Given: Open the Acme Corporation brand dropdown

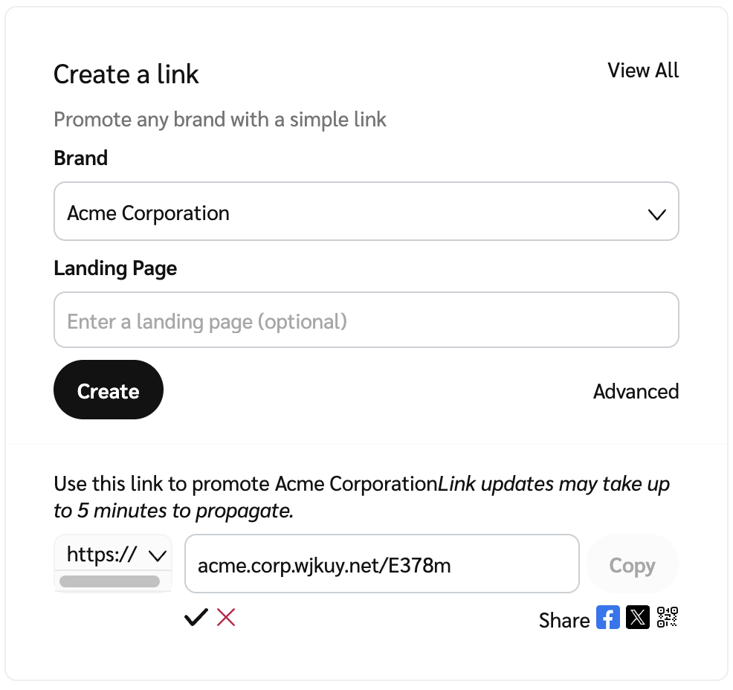Looking at the screenshot, I should [x=366, y=212].
